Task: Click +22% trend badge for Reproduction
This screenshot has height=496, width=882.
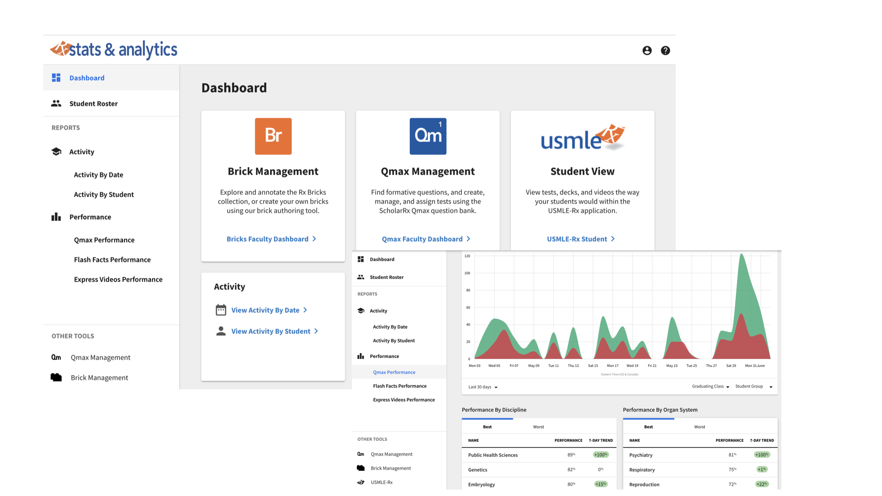Action: coord(762,484)
